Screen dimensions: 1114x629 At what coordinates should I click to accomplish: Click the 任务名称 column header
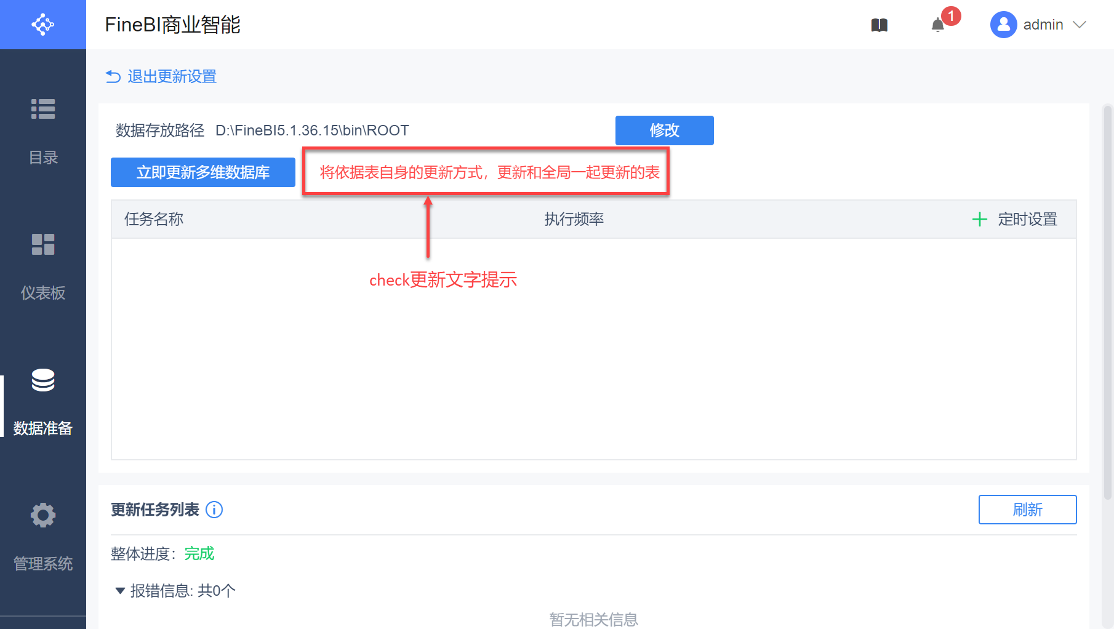154,219
